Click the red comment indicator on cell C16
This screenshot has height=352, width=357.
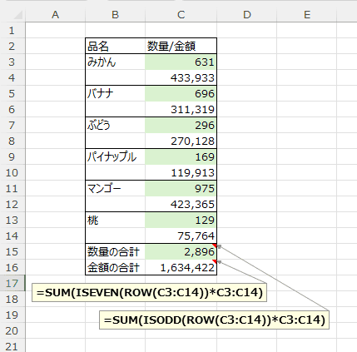(x=215, y=261)
